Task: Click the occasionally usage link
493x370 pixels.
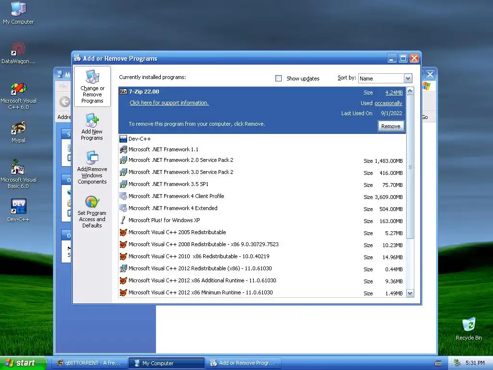Action: [x=389, y=103]
